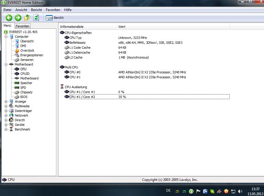Open the Bericht menu in menu bar
Image resolution: width=264 pixels, height=196 pixels.
(36, 10)
